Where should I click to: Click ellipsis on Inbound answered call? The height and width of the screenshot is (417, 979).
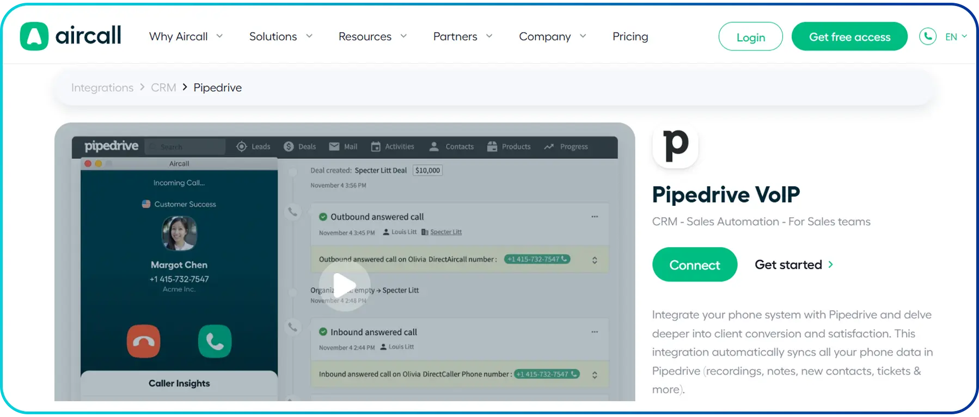(595, 332)
